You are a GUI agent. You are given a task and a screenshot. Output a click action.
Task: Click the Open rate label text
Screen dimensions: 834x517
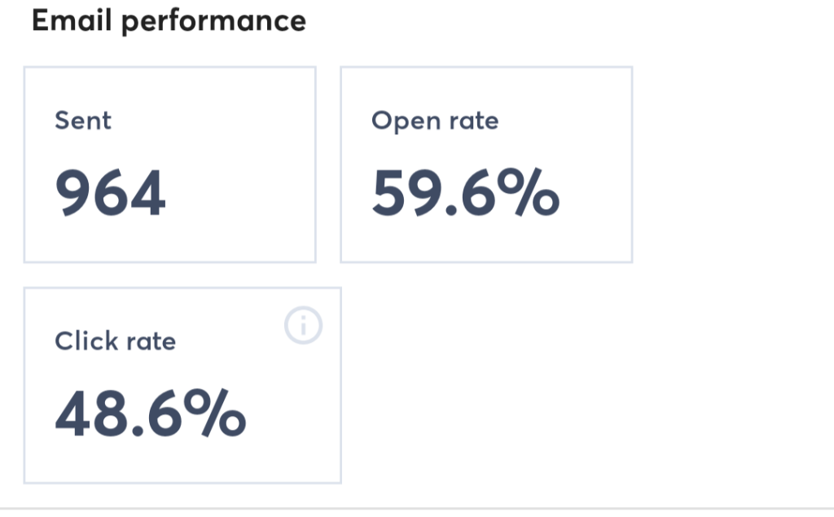tap(434, 120)
